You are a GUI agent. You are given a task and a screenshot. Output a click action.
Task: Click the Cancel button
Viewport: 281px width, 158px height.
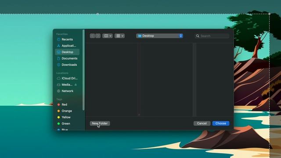point(202,123)
